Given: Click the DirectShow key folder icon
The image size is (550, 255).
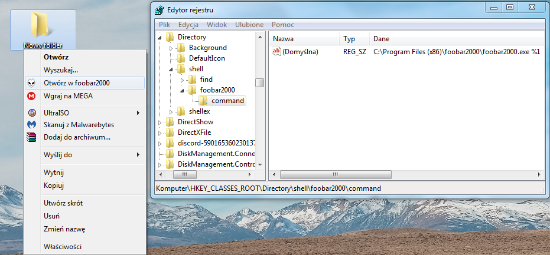Looking at the screenshot, I should coord(170,122).
